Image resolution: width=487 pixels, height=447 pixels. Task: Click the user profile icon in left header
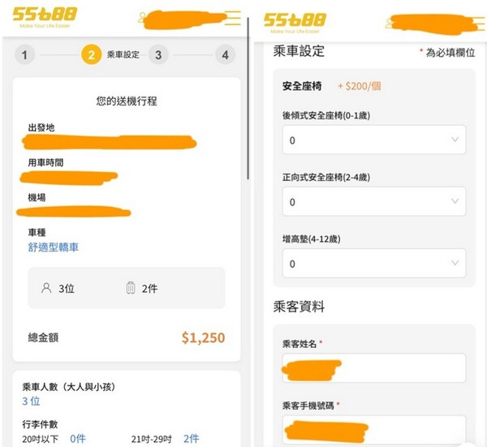(142, 17)
